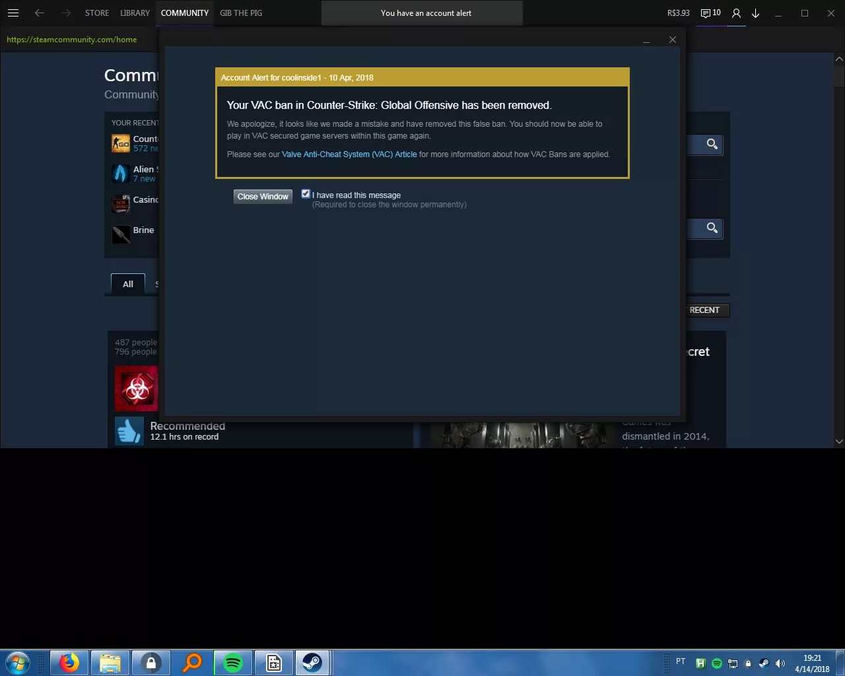Go forward with the right arrow
Image resolution: width=845 pixels, height=676 pixels.
point(65,13)
